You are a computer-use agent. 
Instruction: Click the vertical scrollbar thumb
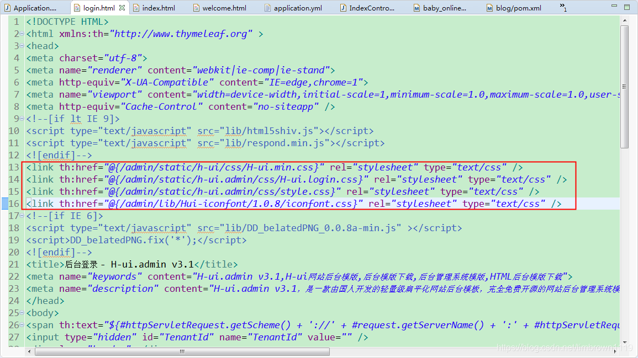pyautogui.click(x=625, y=87)
